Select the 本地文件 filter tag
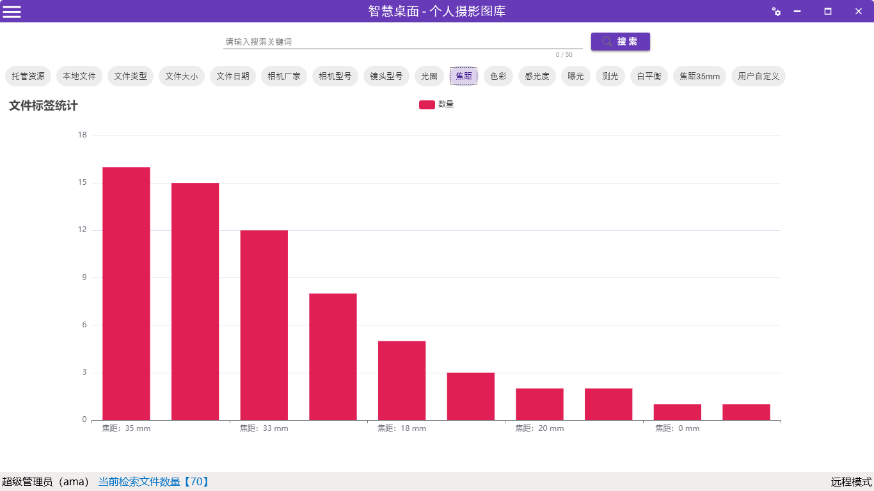Viewport: 874px width, 491px height. (79, 76)
